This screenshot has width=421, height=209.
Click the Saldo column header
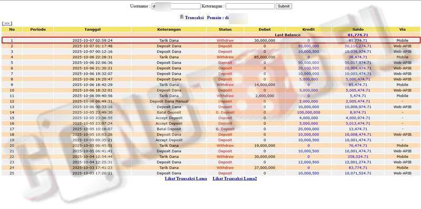pyautogui.click(x=358, y=29)
